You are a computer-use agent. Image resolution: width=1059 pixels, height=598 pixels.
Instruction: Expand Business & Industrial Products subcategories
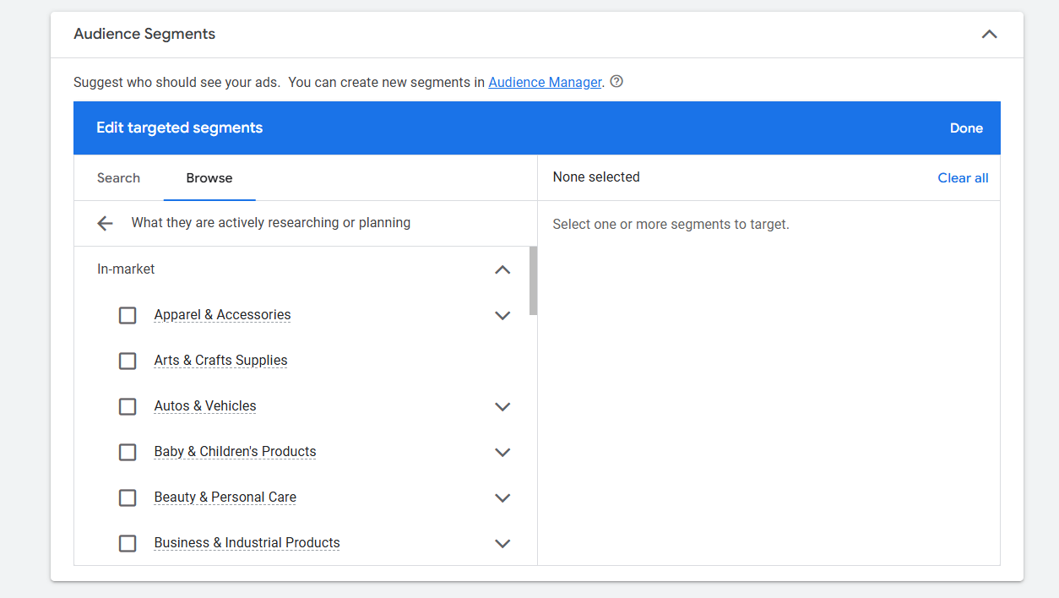click(502, 543)
